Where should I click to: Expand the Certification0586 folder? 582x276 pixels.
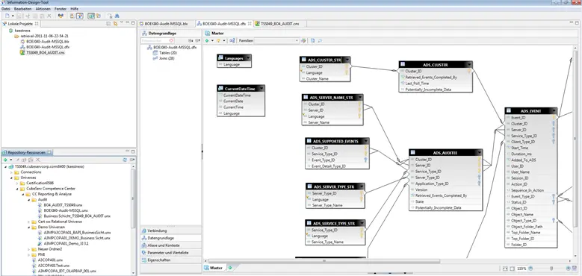click(x=17, y=183)
